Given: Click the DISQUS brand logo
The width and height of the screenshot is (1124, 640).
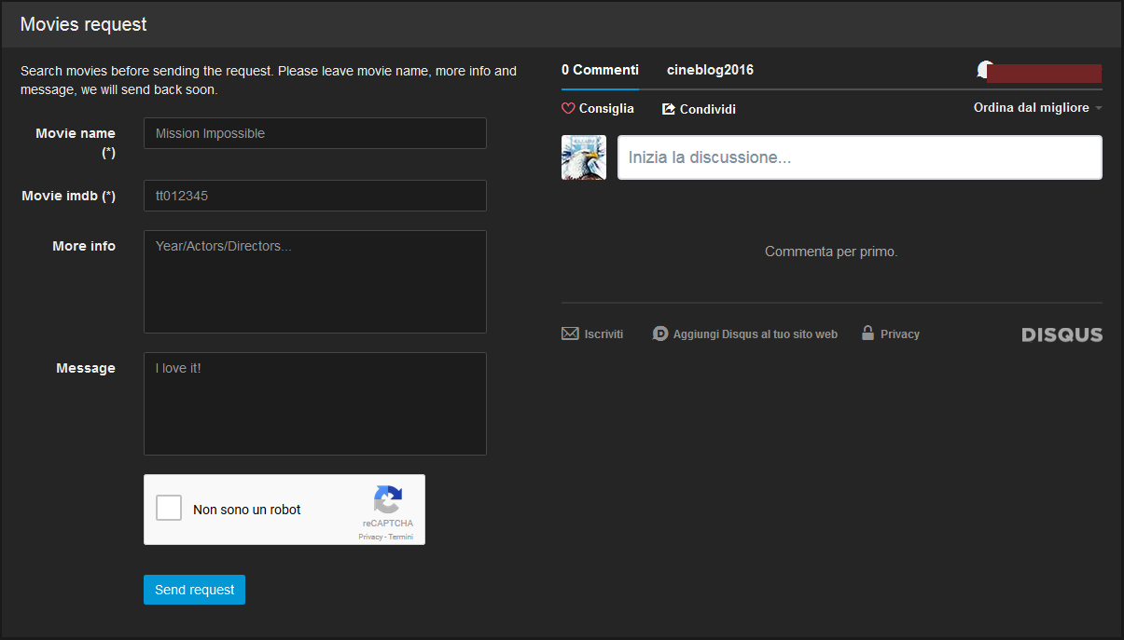Looking at the screenshot, I should point(1062,334).
